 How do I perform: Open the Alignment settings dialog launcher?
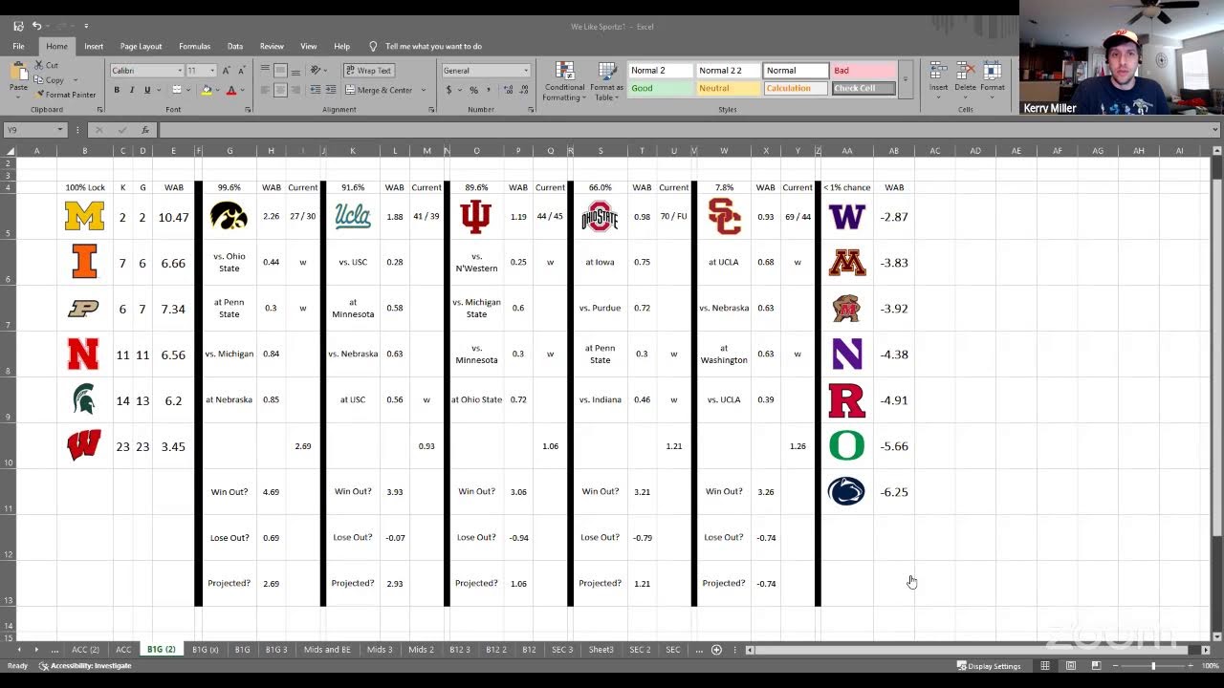coord(431,110)
